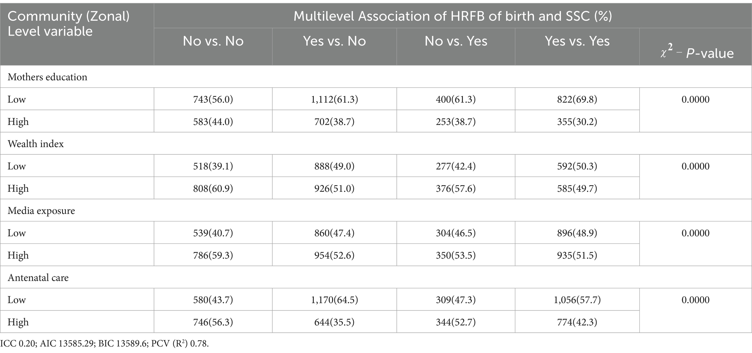Viewport: 752px width, 353px height.
Task: Select cell value 355(30.2)
Action: click(x=577, y=122)
